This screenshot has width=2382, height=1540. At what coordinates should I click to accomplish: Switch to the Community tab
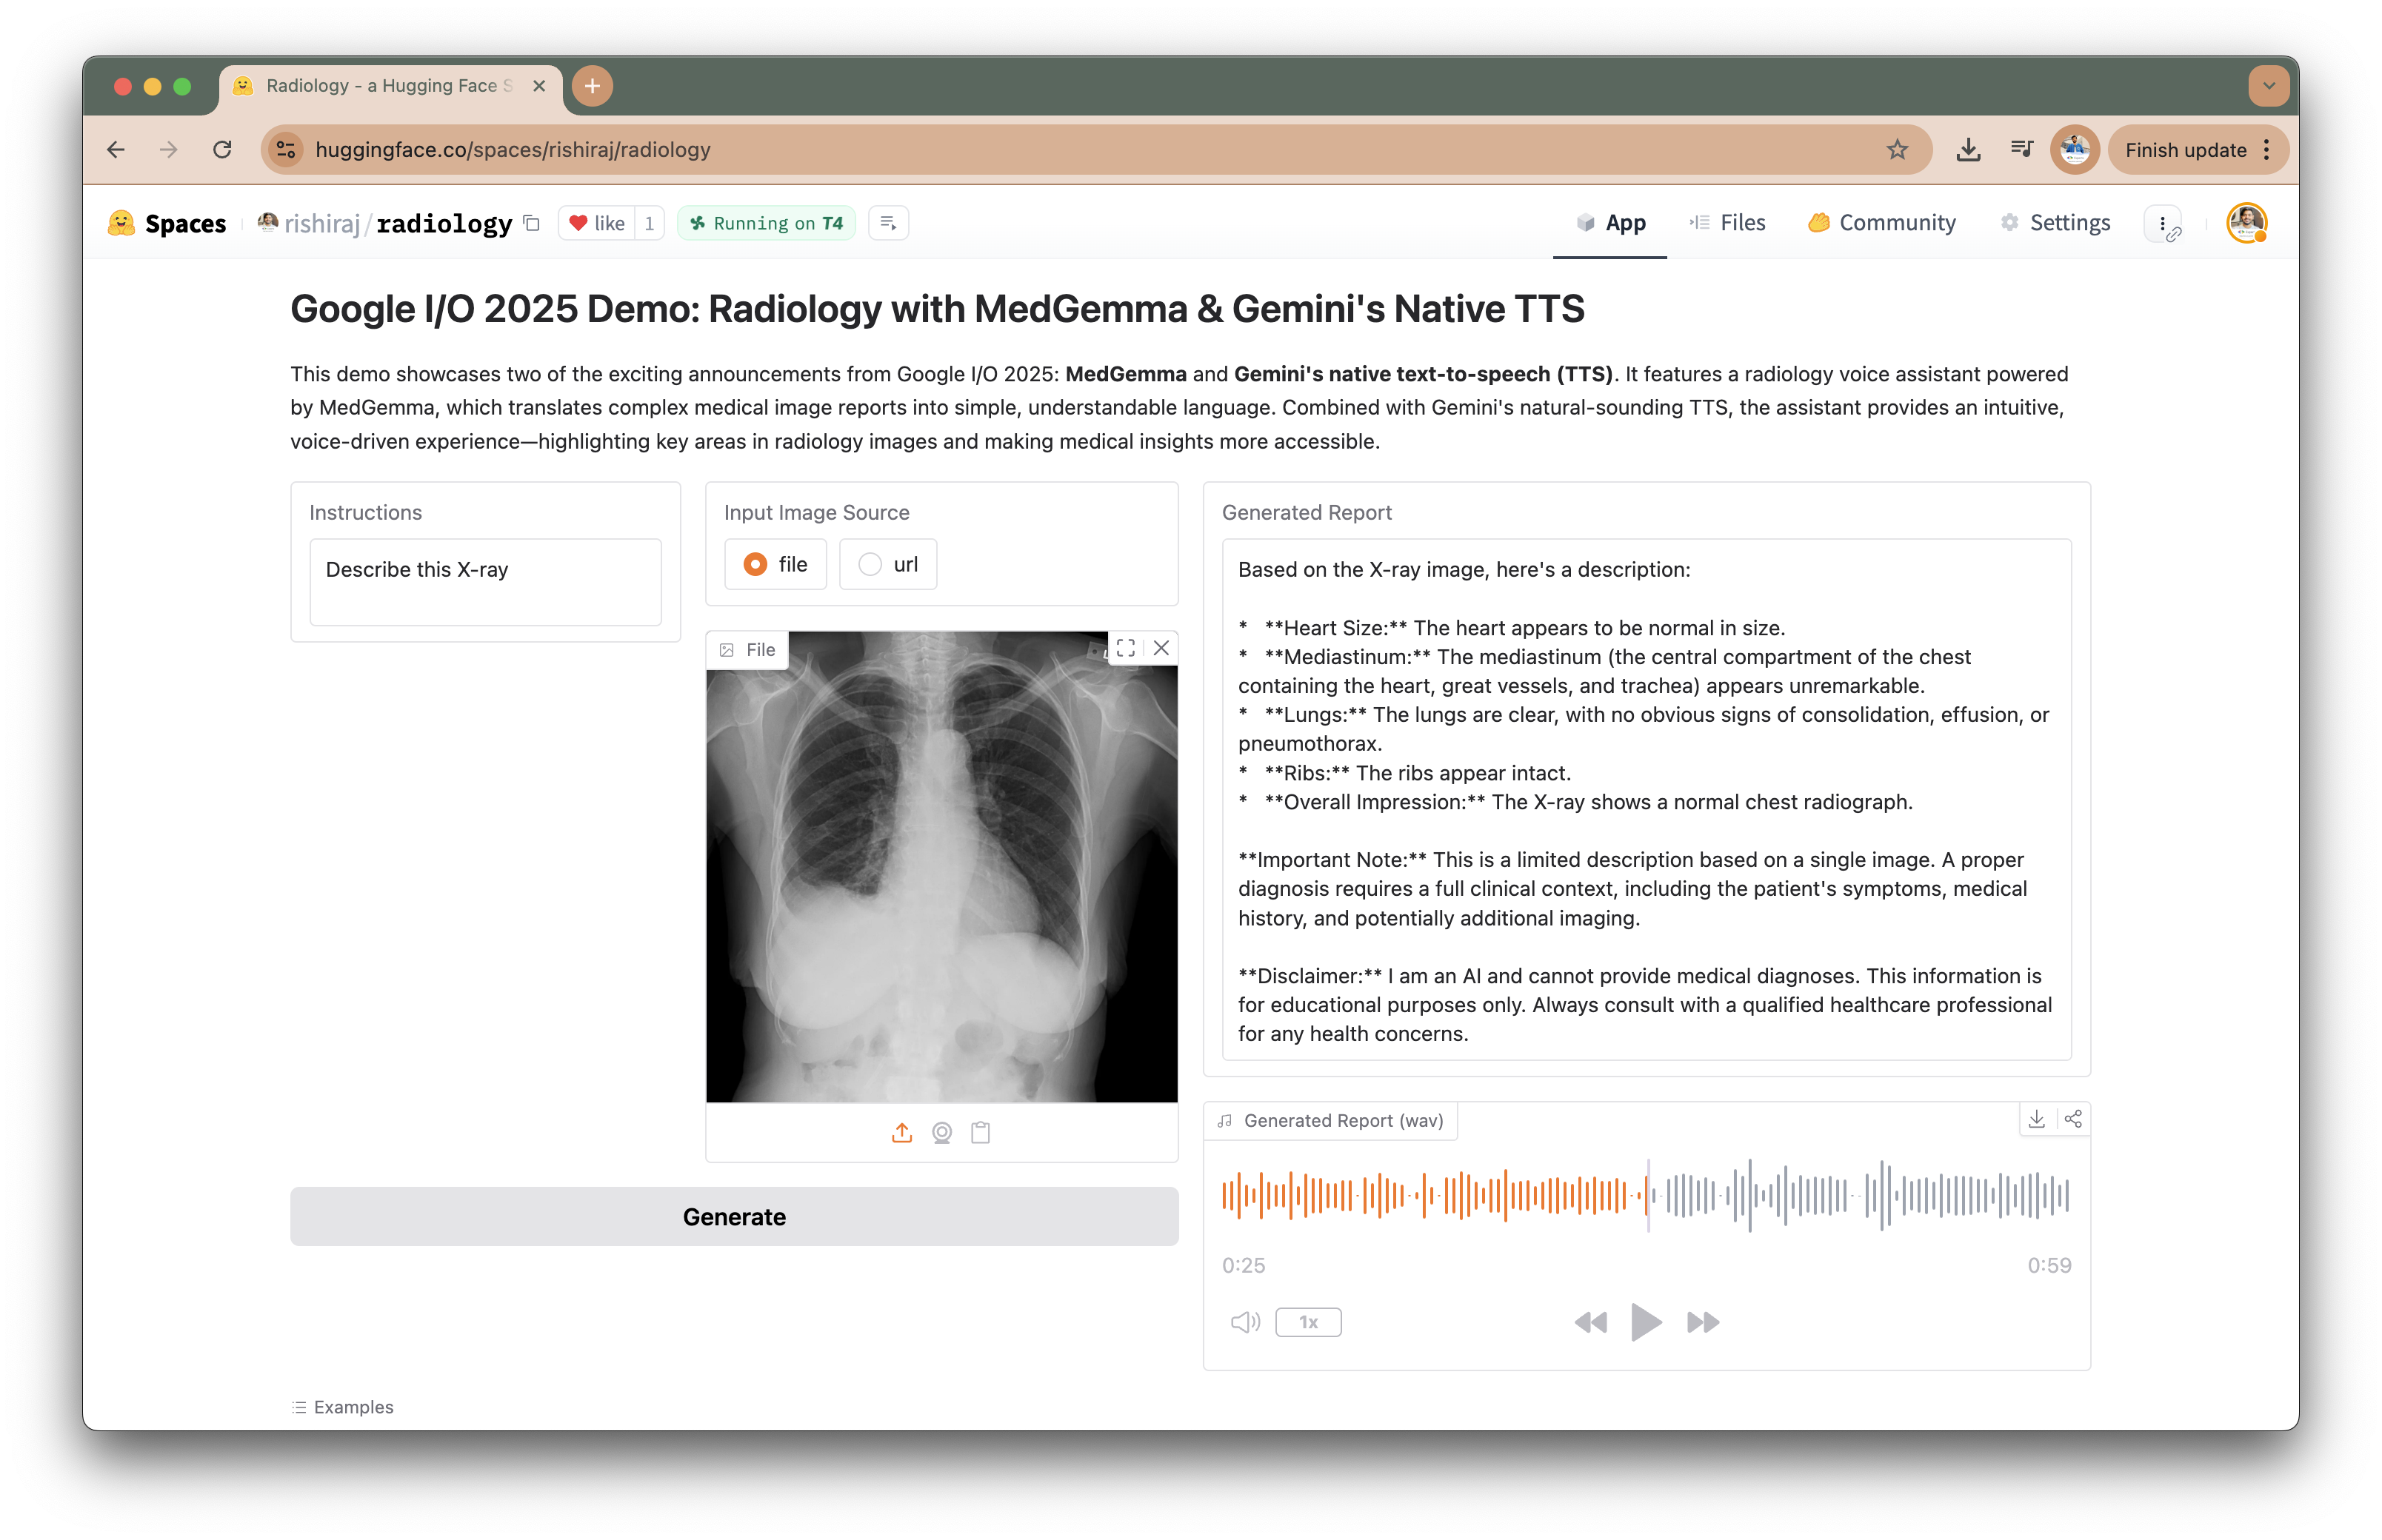pos(1882,223)
